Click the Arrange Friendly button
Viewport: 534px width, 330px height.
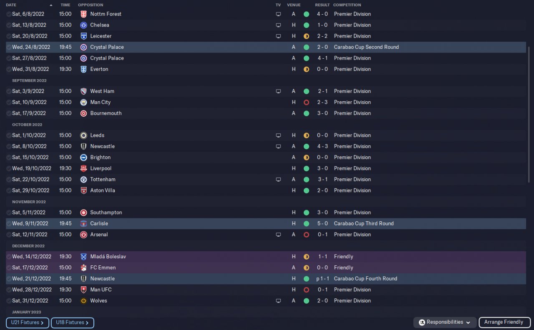[504, 322]
